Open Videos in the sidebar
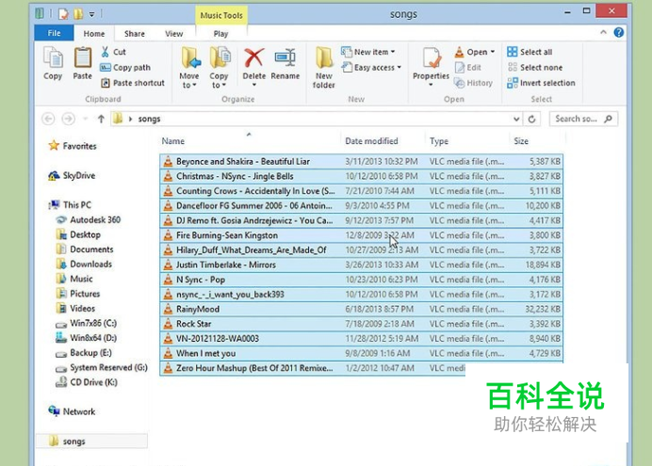This screenshot has height=466, width=652. coord(75,308)
